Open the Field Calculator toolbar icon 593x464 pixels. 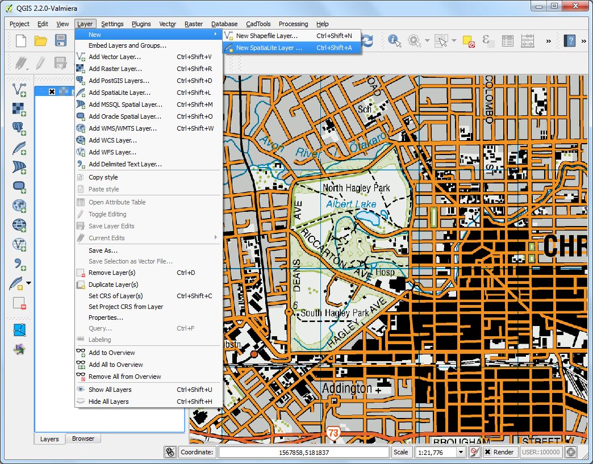tap(527, 41)
